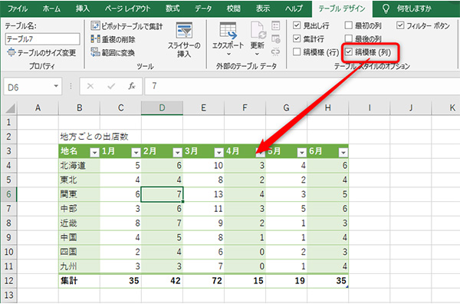This screenshot has width=460, height=304.
Task: Click the Summarize with PivotTable icon
Action: [95, 26]
